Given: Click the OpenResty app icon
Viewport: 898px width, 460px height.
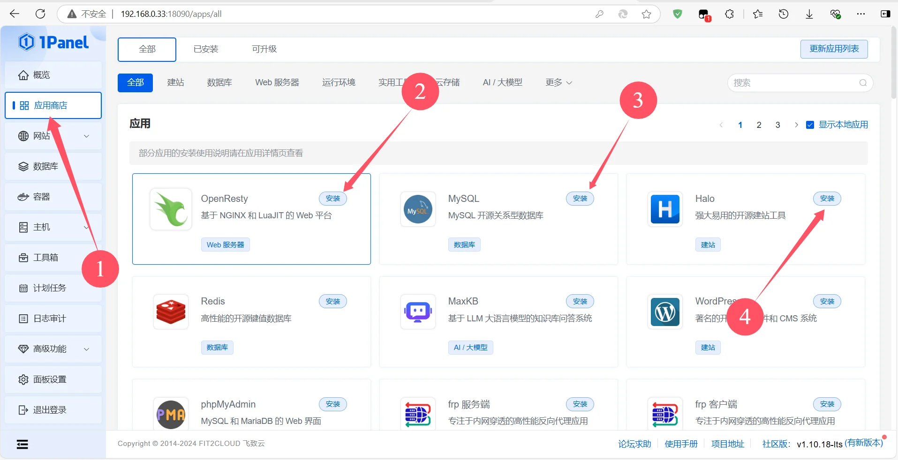Looking at the screenshot, I should tap(171, 209).
